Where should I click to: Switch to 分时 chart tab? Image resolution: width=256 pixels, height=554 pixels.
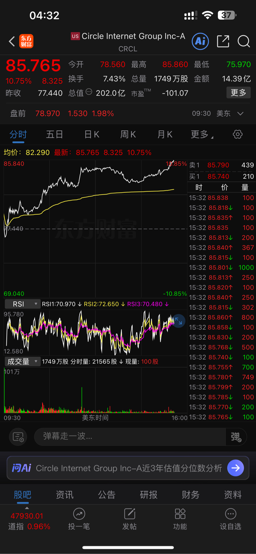coord(18,134)
